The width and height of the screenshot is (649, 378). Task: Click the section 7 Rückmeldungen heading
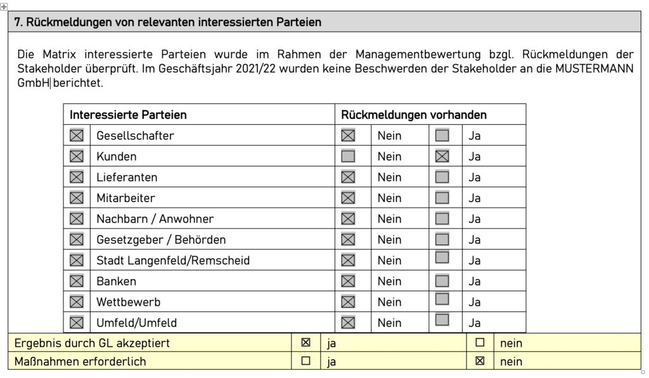point(168,22)
